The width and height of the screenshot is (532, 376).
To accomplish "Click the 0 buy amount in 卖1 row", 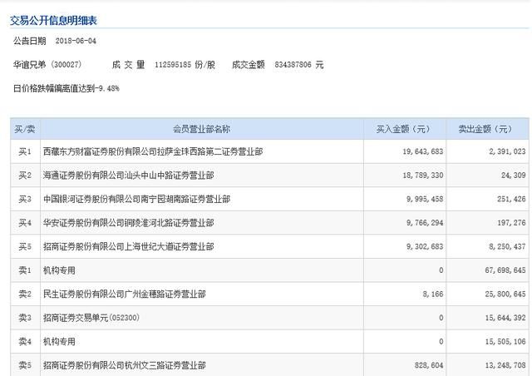I will click(441, 270).
